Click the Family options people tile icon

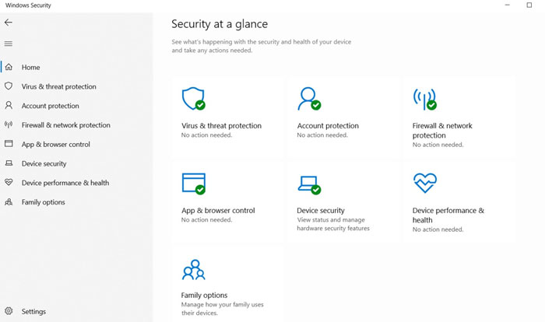click(192, 270)
